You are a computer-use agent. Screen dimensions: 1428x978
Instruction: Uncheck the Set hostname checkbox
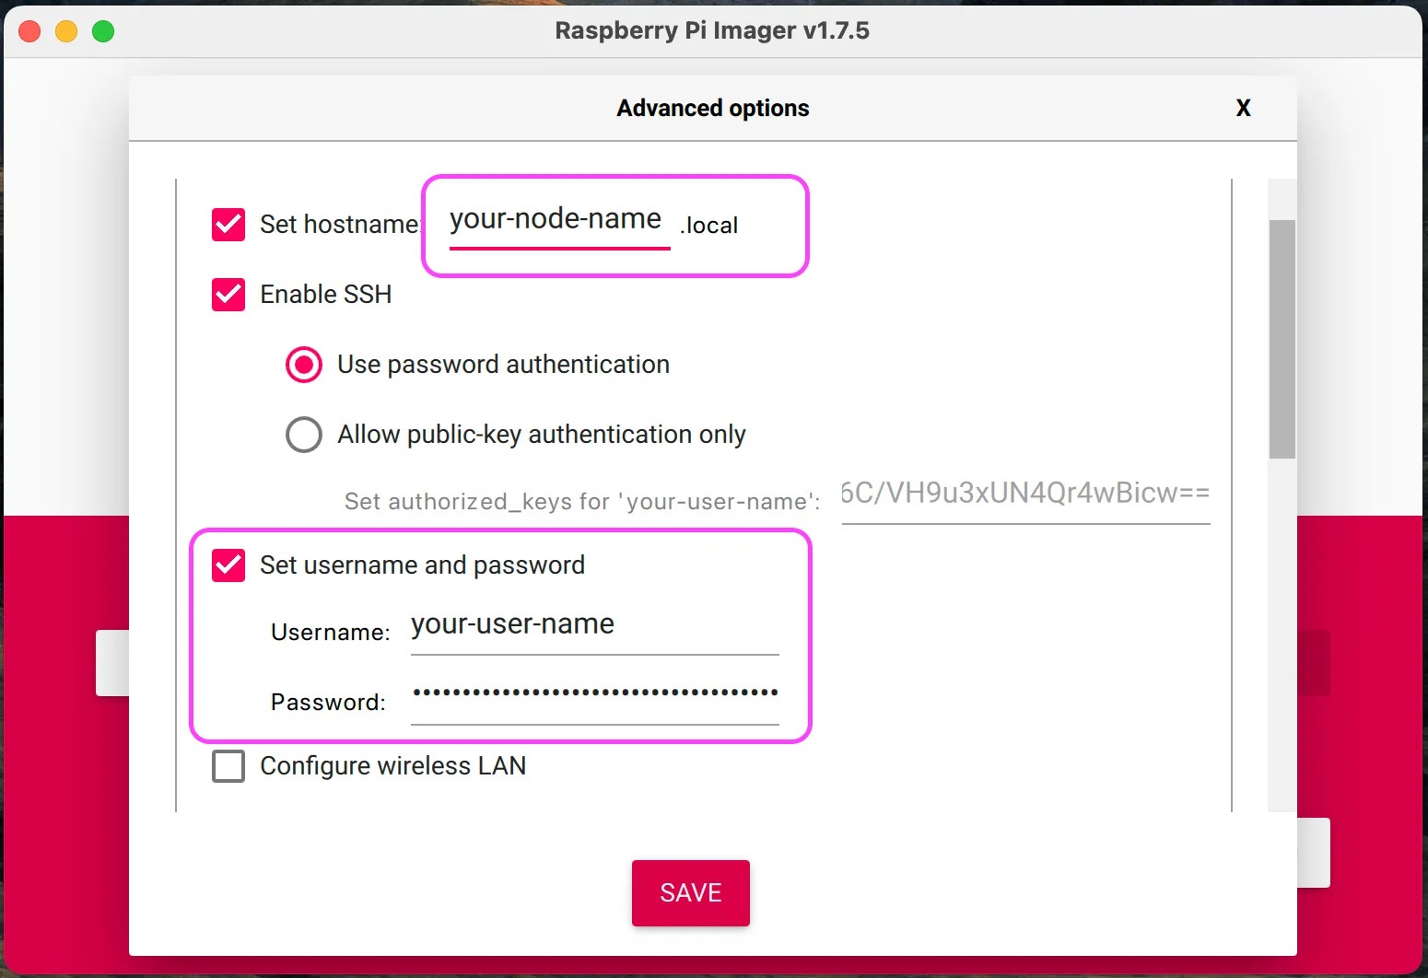point(228,224)
